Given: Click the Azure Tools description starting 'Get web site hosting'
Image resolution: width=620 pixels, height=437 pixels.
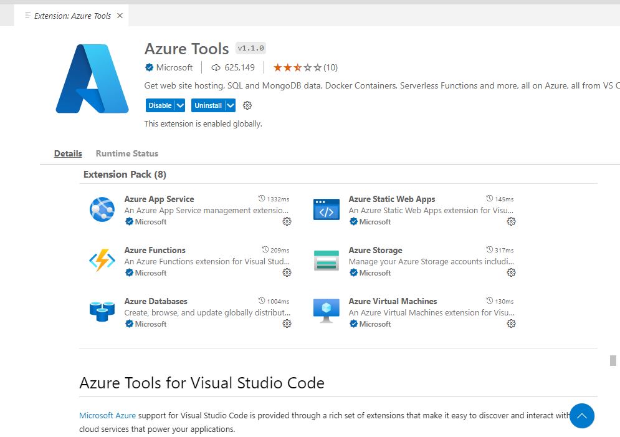Looking at the screenshot, I should coord(382,85).
